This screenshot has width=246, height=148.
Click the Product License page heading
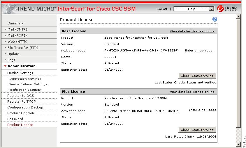(x=77, y=20)
